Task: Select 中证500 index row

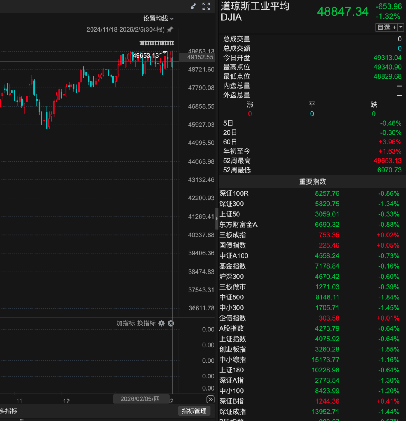Action: point(312,297)
